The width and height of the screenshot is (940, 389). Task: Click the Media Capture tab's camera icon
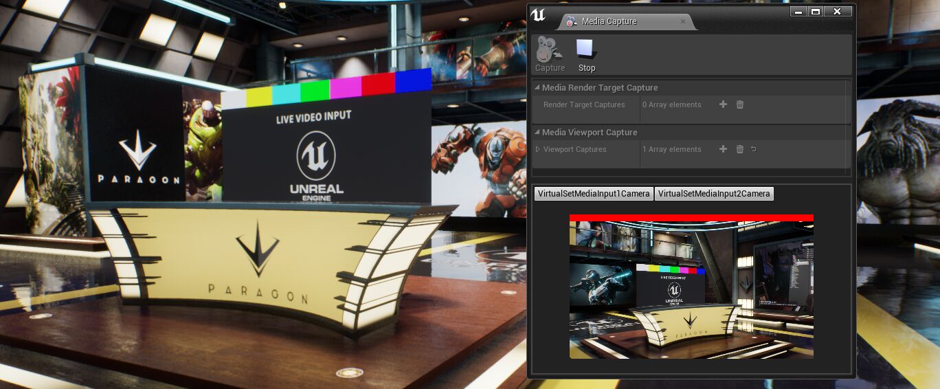[x=571, y=21]
